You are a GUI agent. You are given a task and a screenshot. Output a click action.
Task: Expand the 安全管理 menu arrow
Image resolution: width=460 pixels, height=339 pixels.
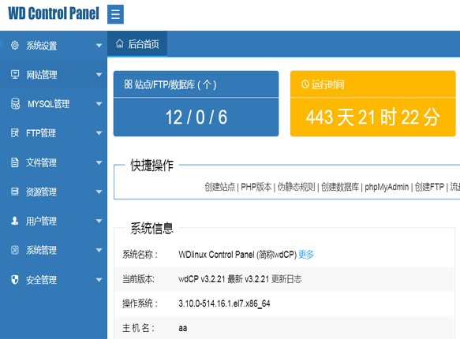(99, 280)
